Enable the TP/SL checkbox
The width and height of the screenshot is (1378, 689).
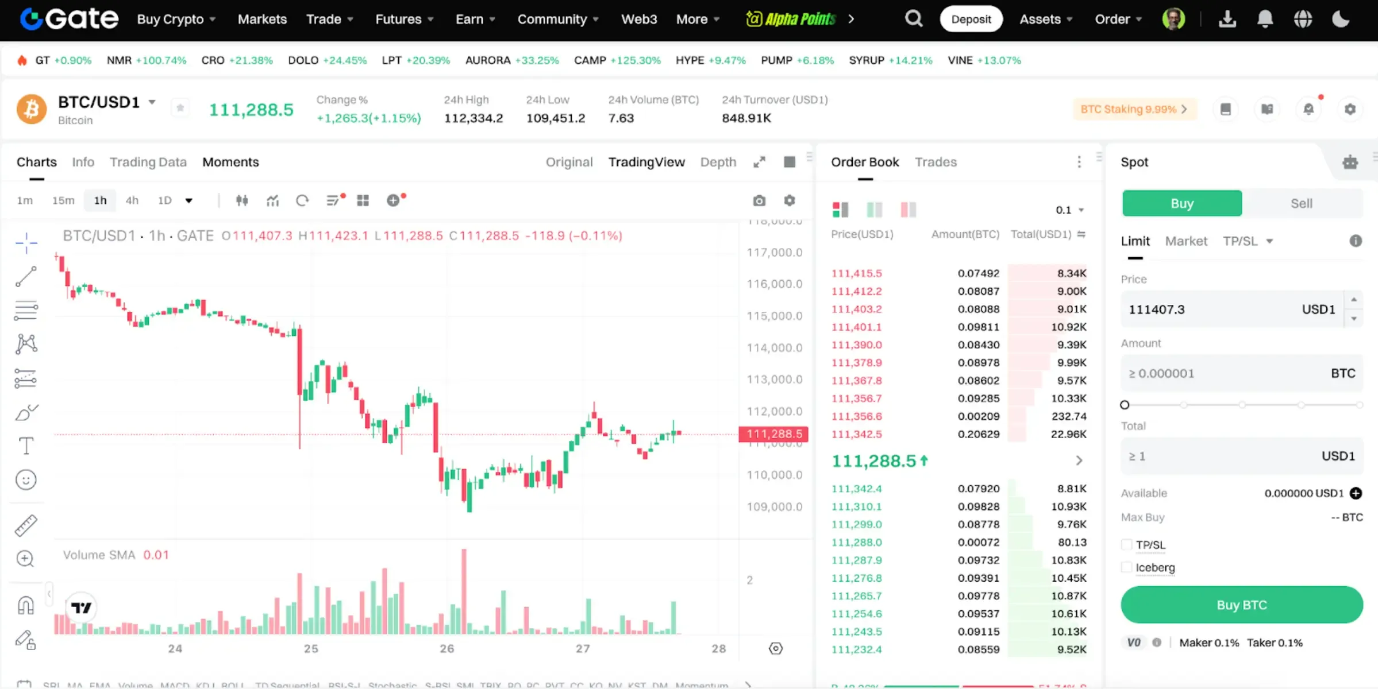click(x=1127, y=544)
